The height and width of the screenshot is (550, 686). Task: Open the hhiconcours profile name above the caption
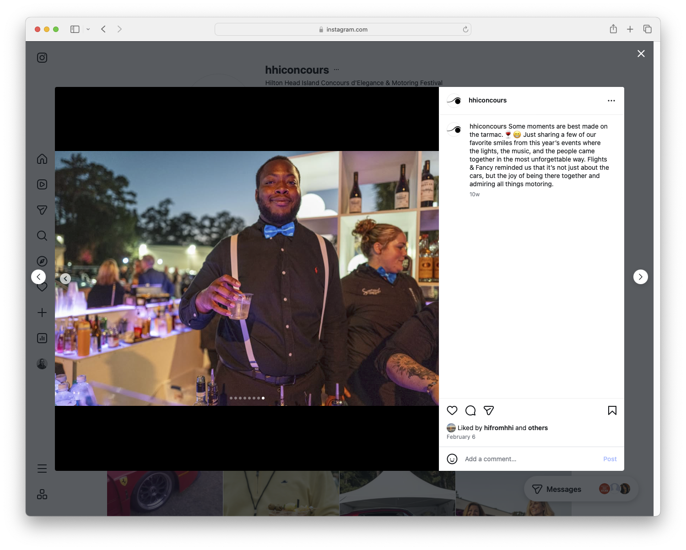click(x=488, y=100)
